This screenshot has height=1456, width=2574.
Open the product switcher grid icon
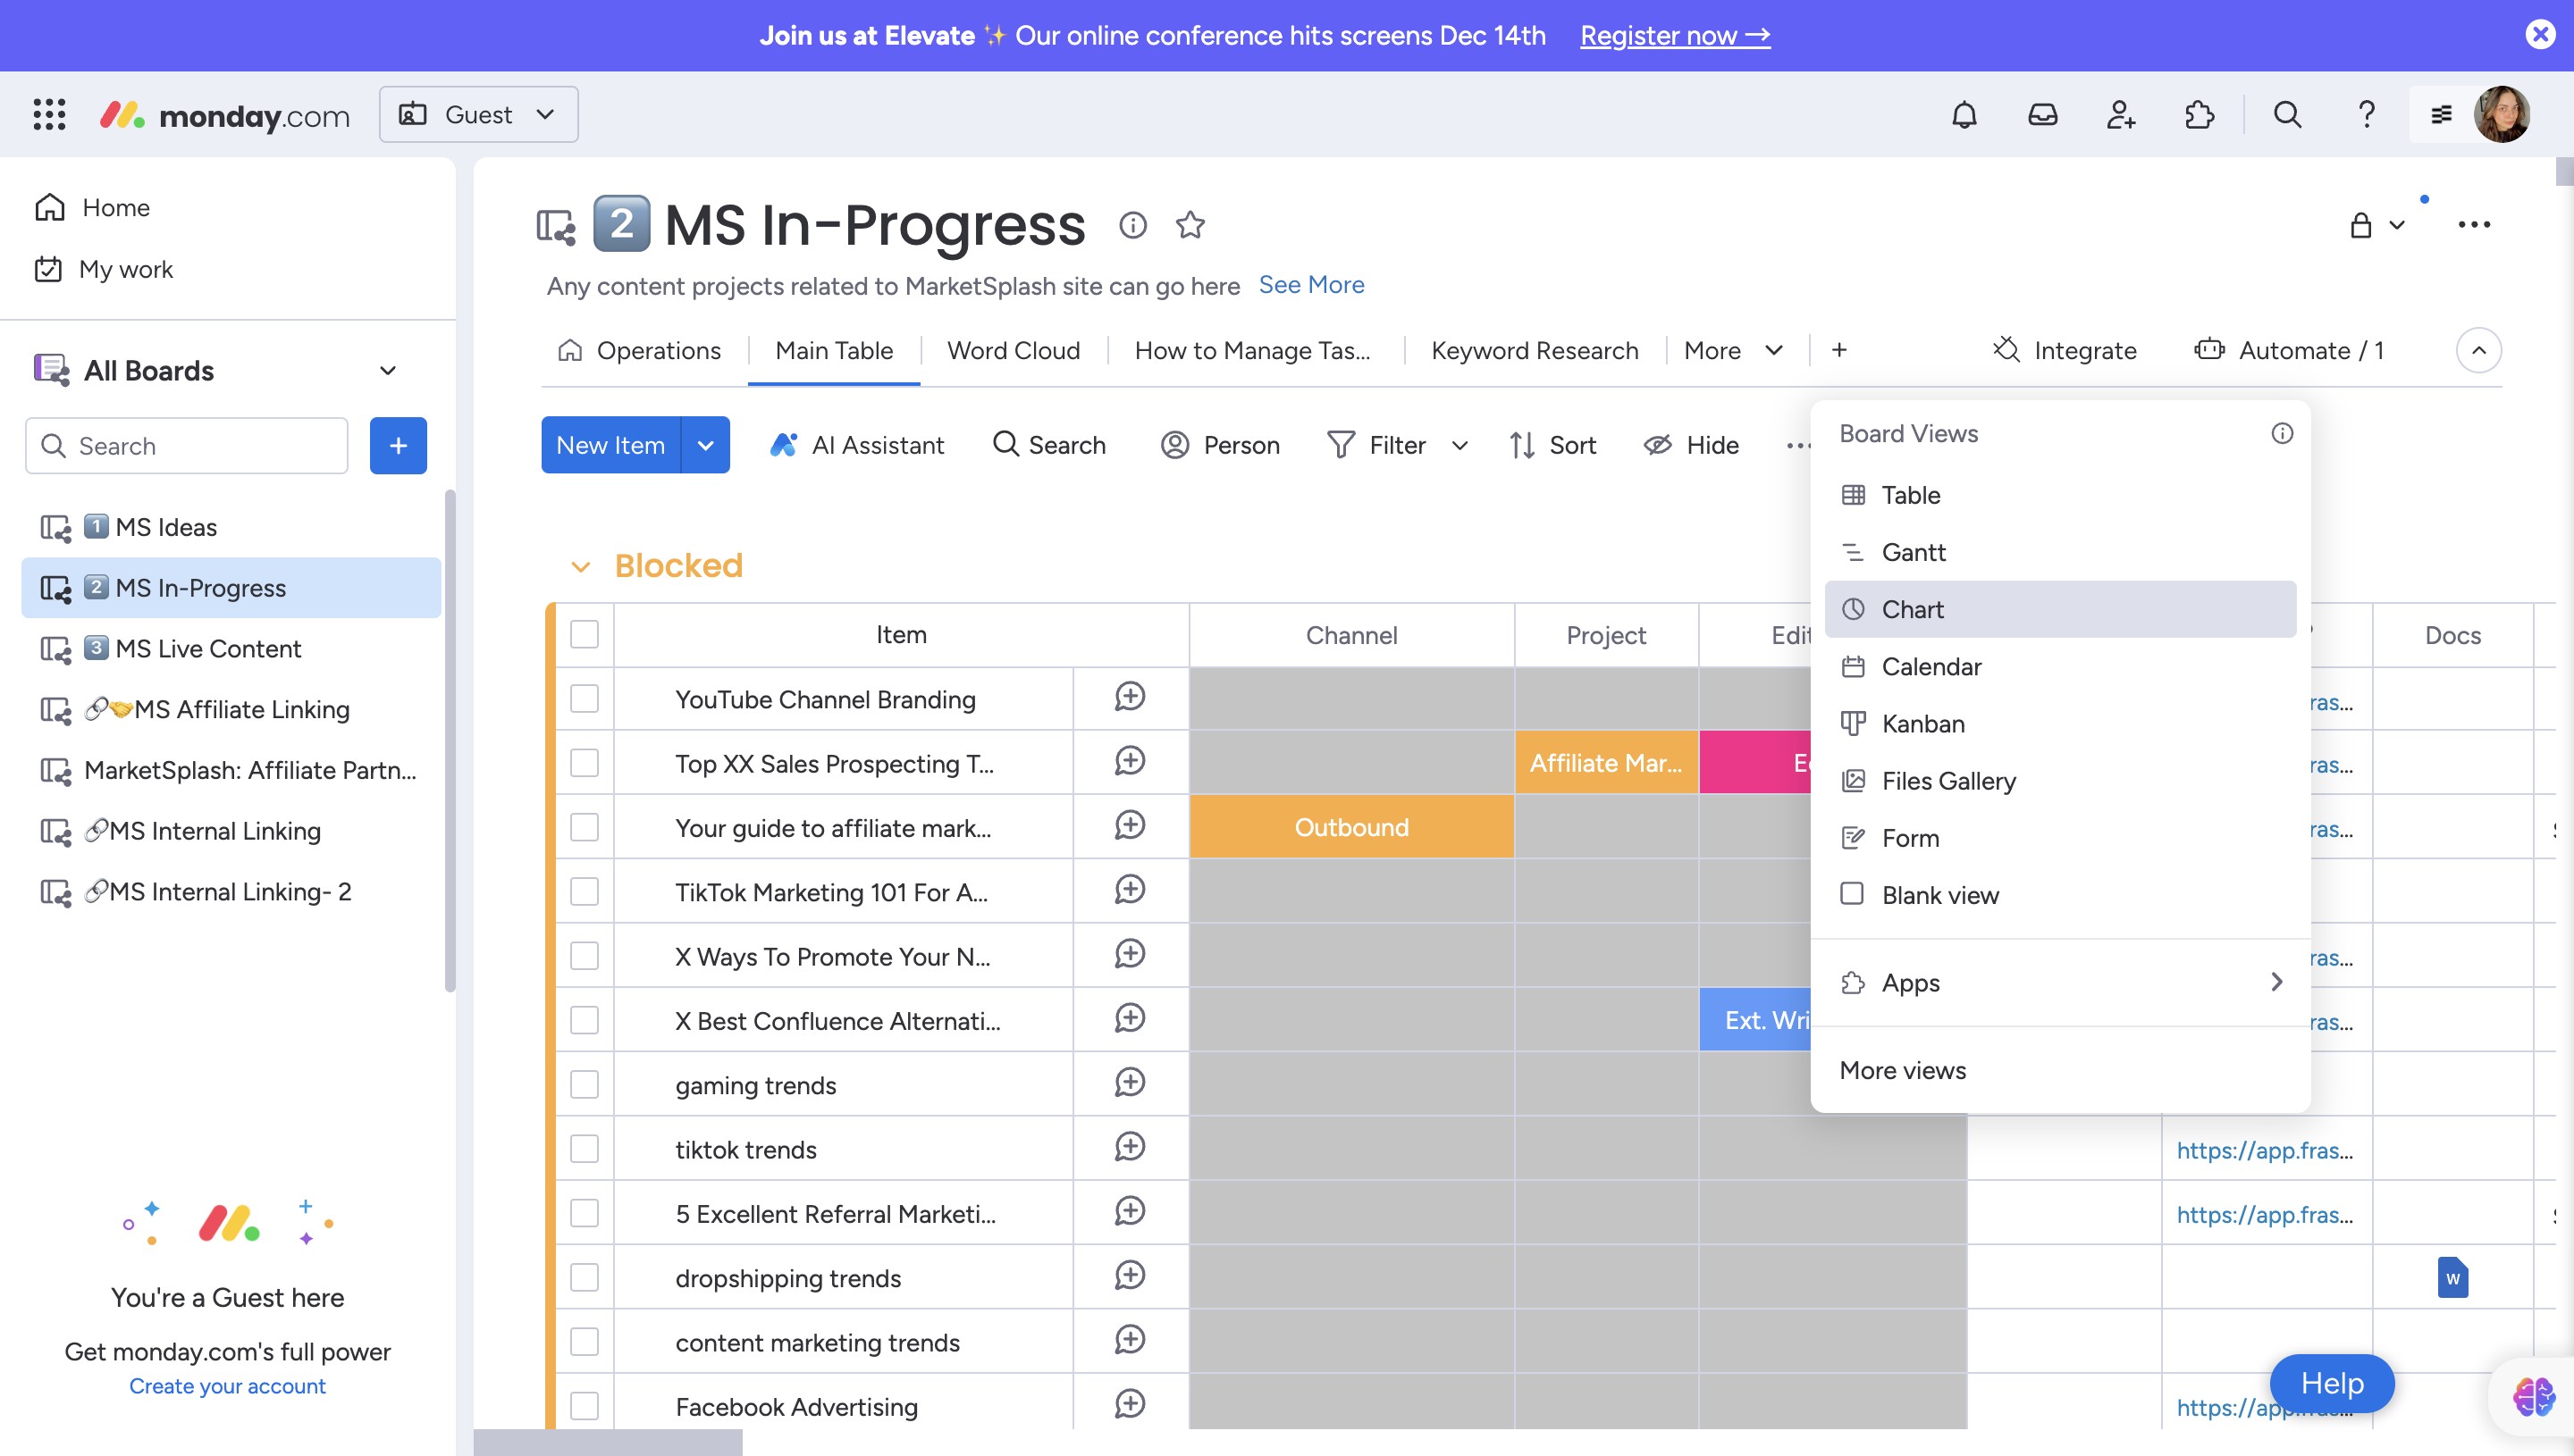point(49,115)
